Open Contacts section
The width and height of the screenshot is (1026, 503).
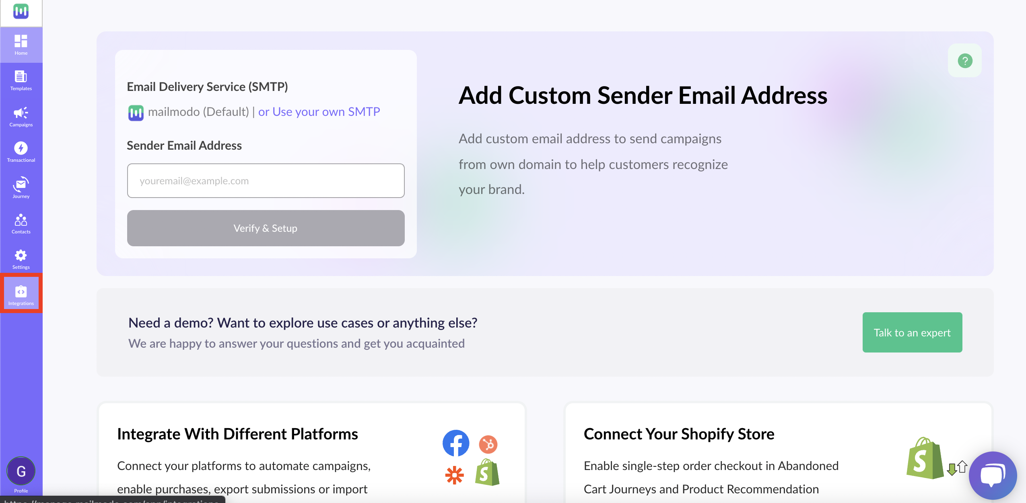[21, 223]
